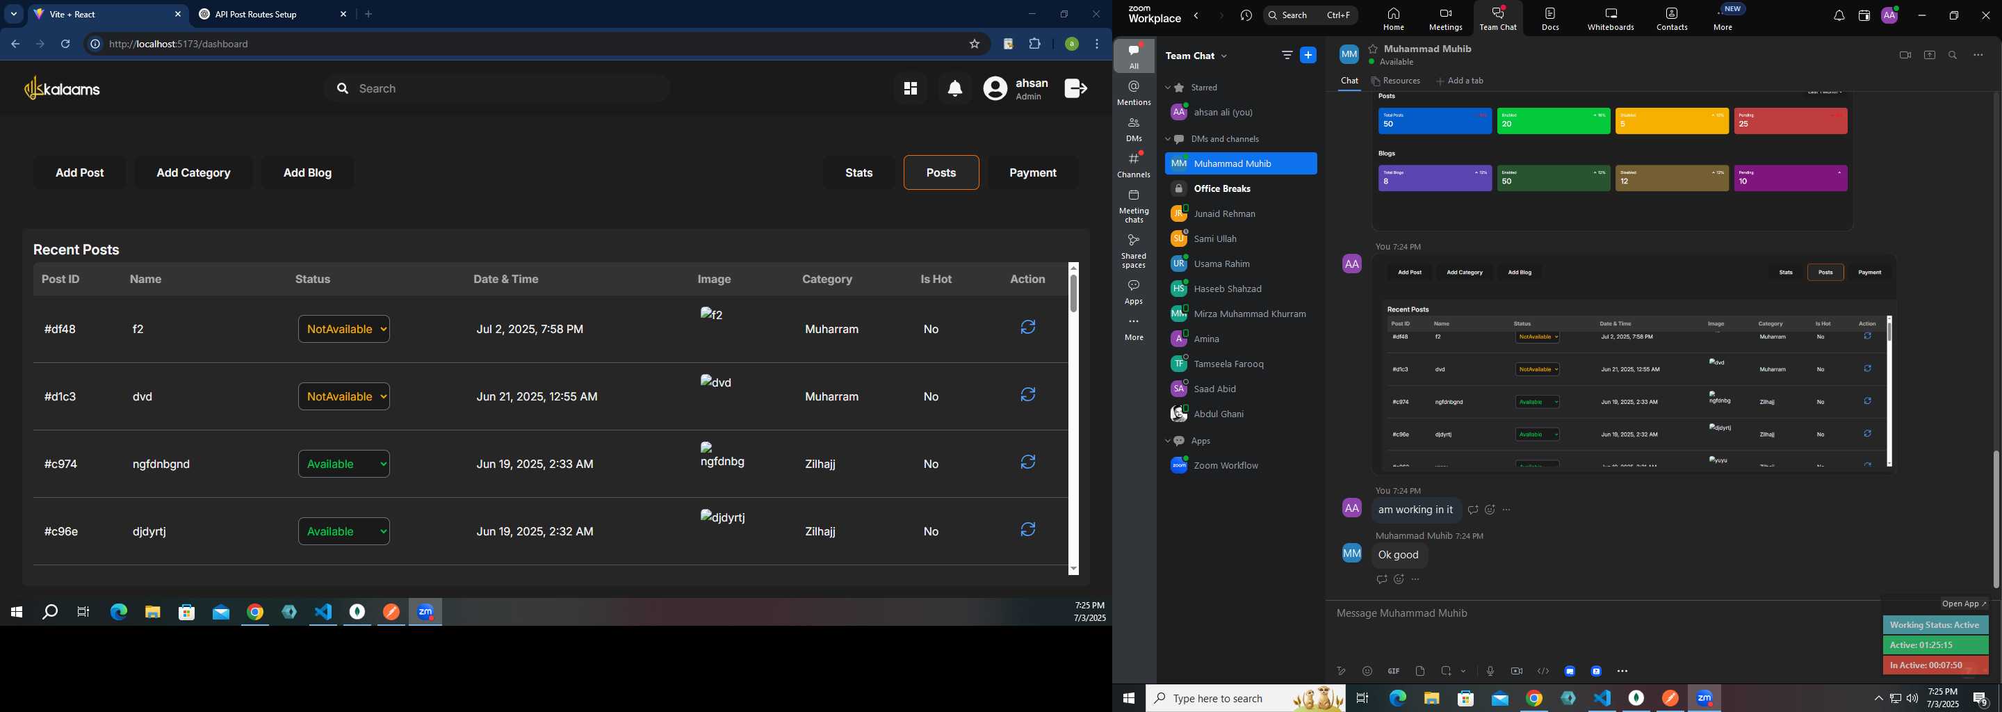Image resolution: width=2002 pixels, height=712 pixels.
Task: Bookmark this page with Chrome star icon
Action: click(x=974, y=44)
